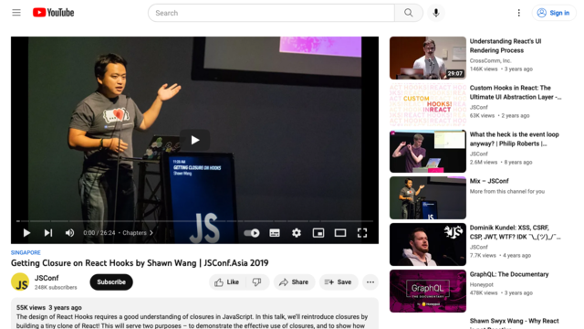Click the Sign in button
584x329 pixels.
[554, 13]
